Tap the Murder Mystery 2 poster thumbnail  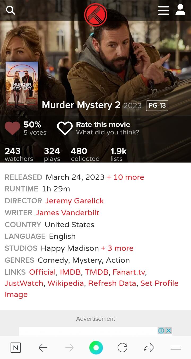[x=22, y=86]
